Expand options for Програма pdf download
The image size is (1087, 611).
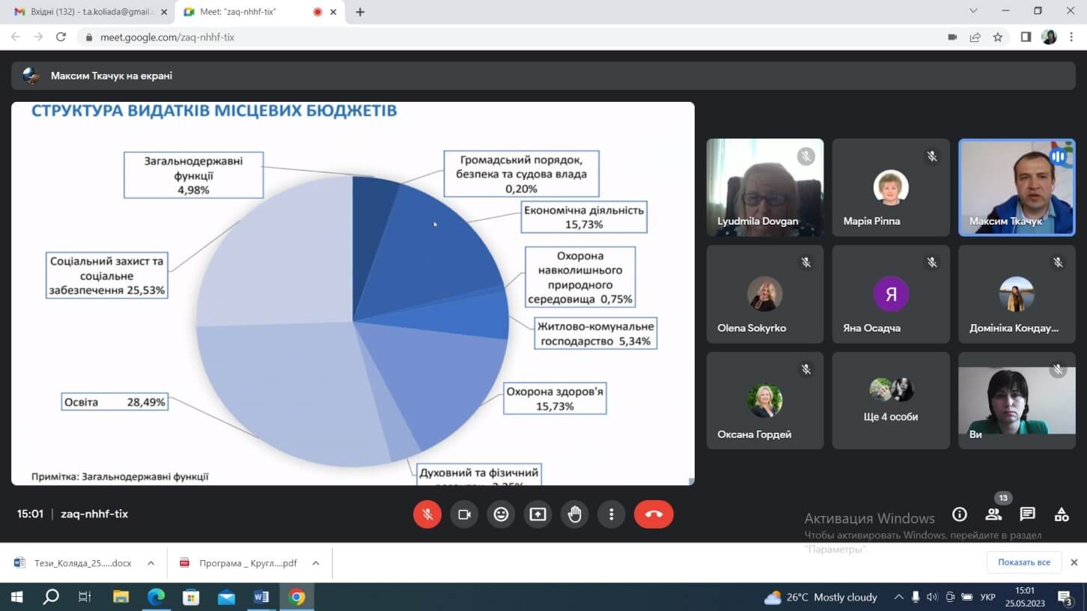pos(316,563)
